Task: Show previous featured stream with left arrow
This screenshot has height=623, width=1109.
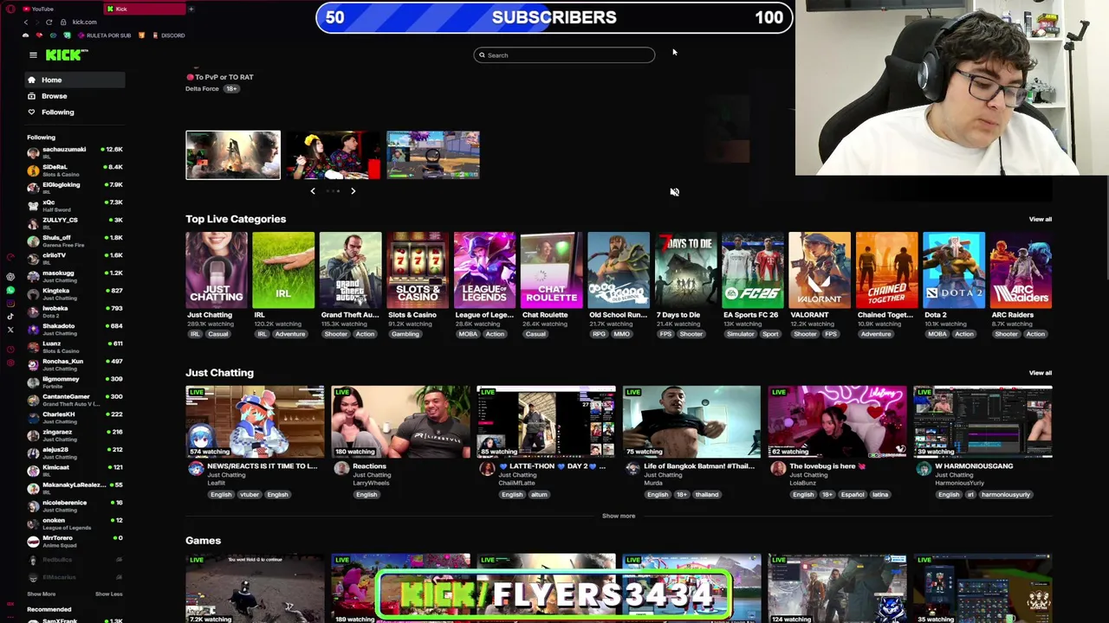Action: [x=313, y=191]
